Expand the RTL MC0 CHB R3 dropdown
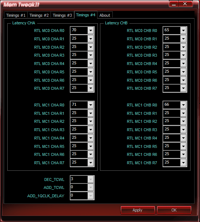The height and width of the screenshot is (222, 200). (183, 55)
